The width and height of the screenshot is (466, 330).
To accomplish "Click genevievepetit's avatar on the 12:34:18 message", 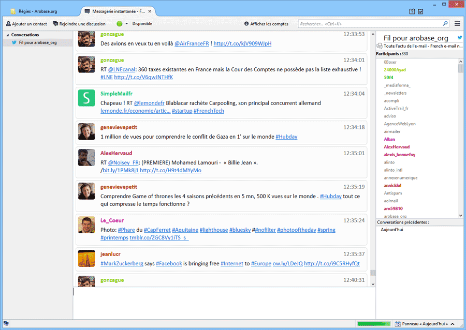I will click(86, 131).
